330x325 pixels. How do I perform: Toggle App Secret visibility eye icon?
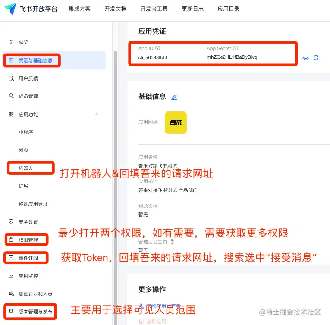[x=305, y=58]
